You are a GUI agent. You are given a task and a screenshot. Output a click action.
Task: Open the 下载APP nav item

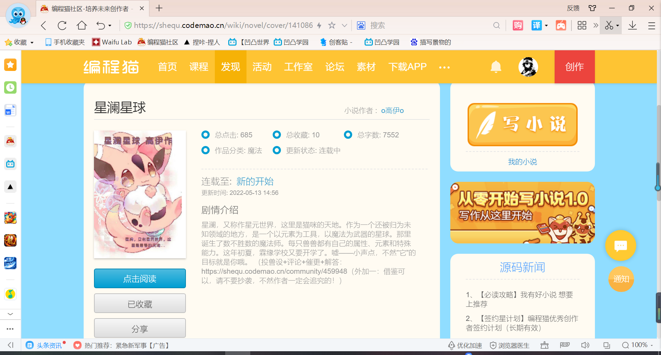point(408,67)
